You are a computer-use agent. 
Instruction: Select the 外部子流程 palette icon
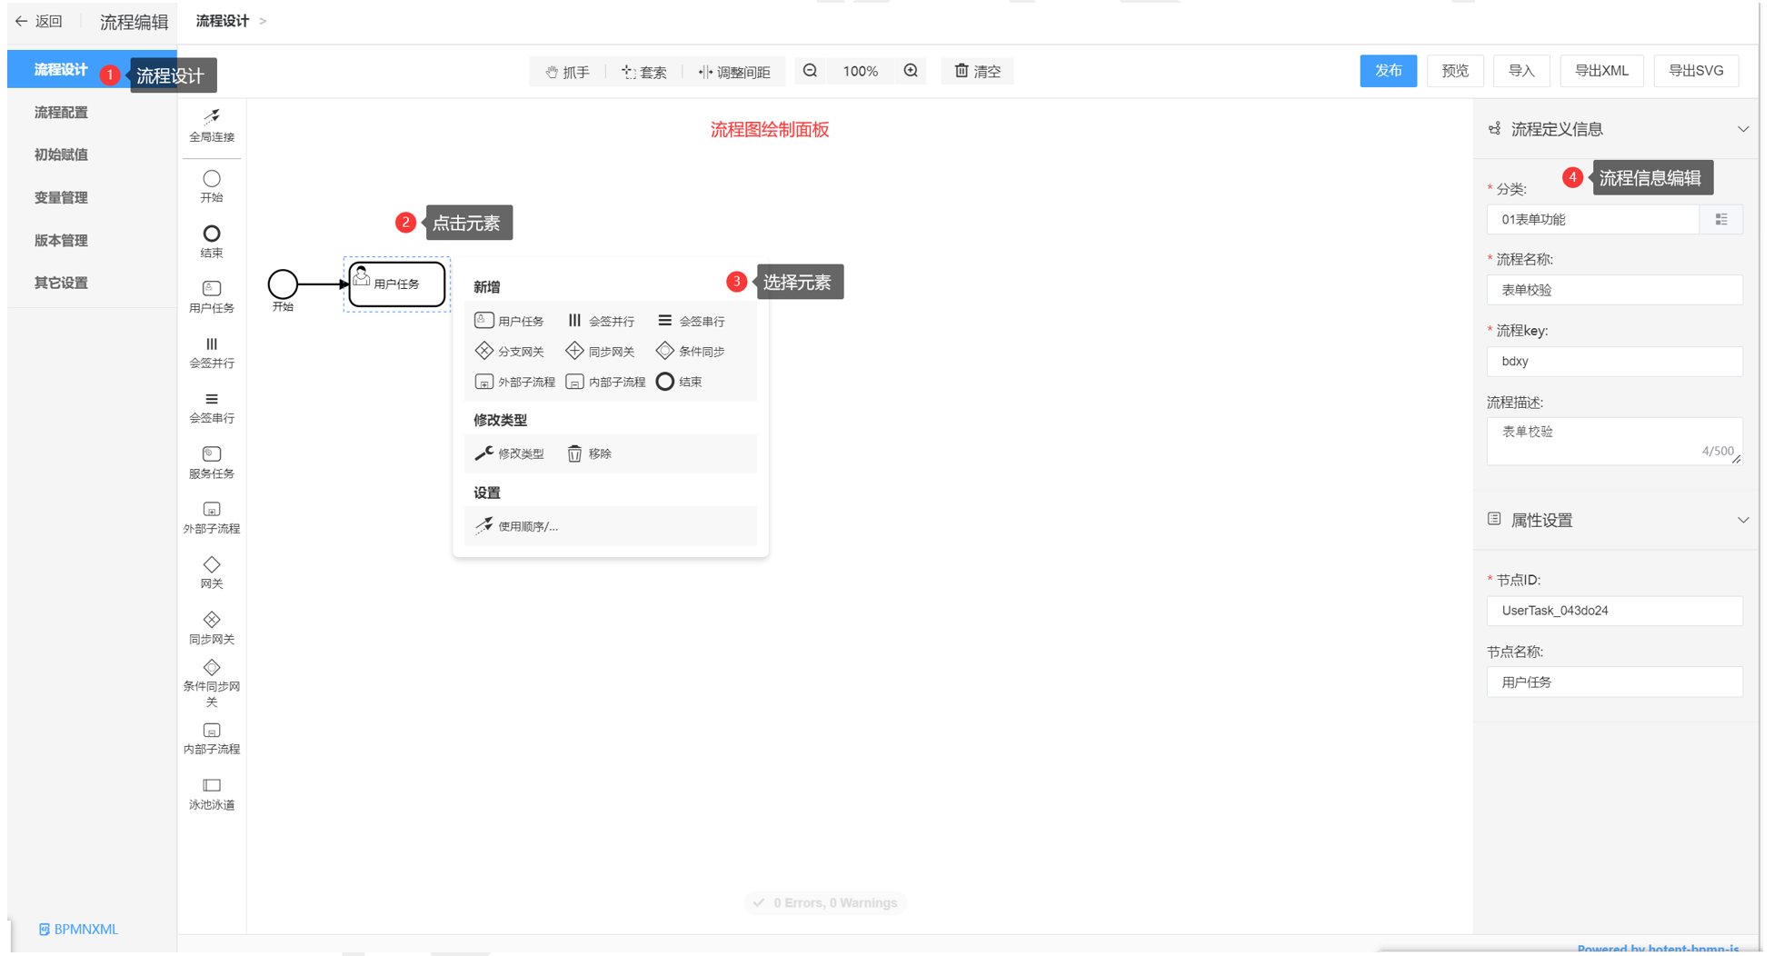click(212, 518)
